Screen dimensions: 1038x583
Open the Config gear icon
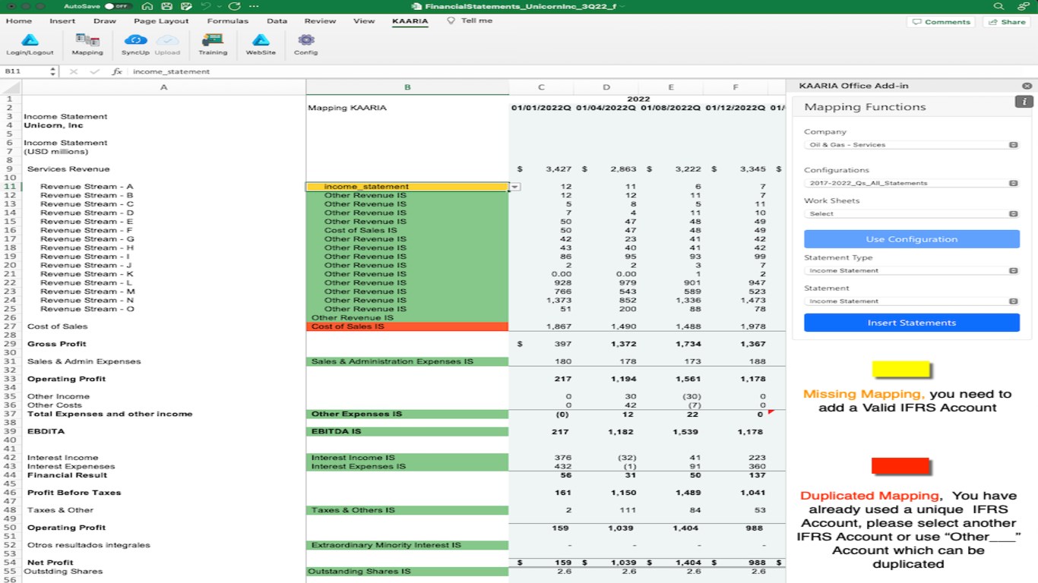pos(306,44)
